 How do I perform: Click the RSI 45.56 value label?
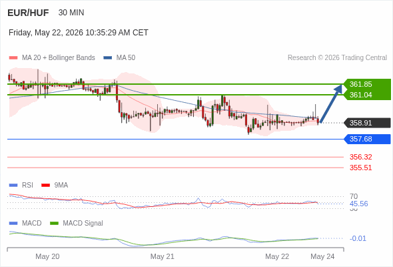358,204
